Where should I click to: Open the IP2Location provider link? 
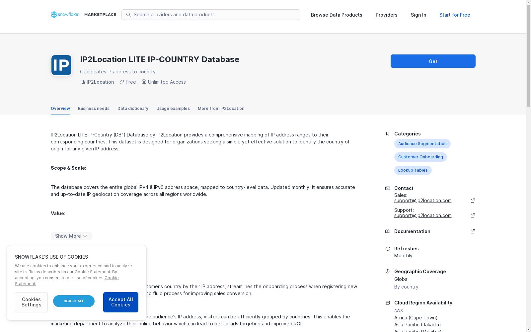pyautogui.click(x=100, y=82)
